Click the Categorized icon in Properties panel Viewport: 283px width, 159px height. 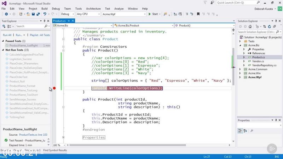pos(240,131)
